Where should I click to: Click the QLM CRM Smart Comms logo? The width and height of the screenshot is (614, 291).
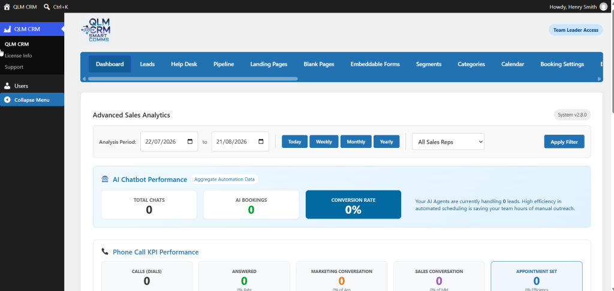click(96, 31)
